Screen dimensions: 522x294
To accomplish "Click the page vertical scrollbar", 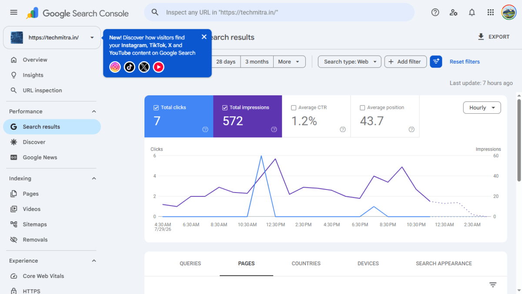I will [x=519, y=139].
